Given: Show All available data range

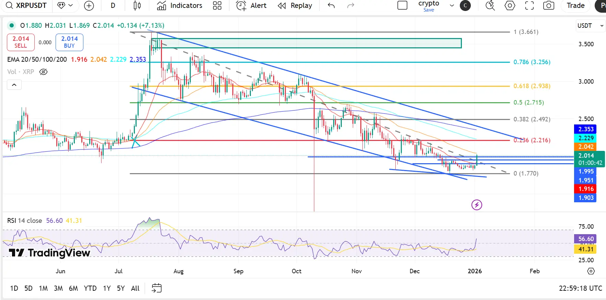Looking at the screenshot, I should point(135,288).
